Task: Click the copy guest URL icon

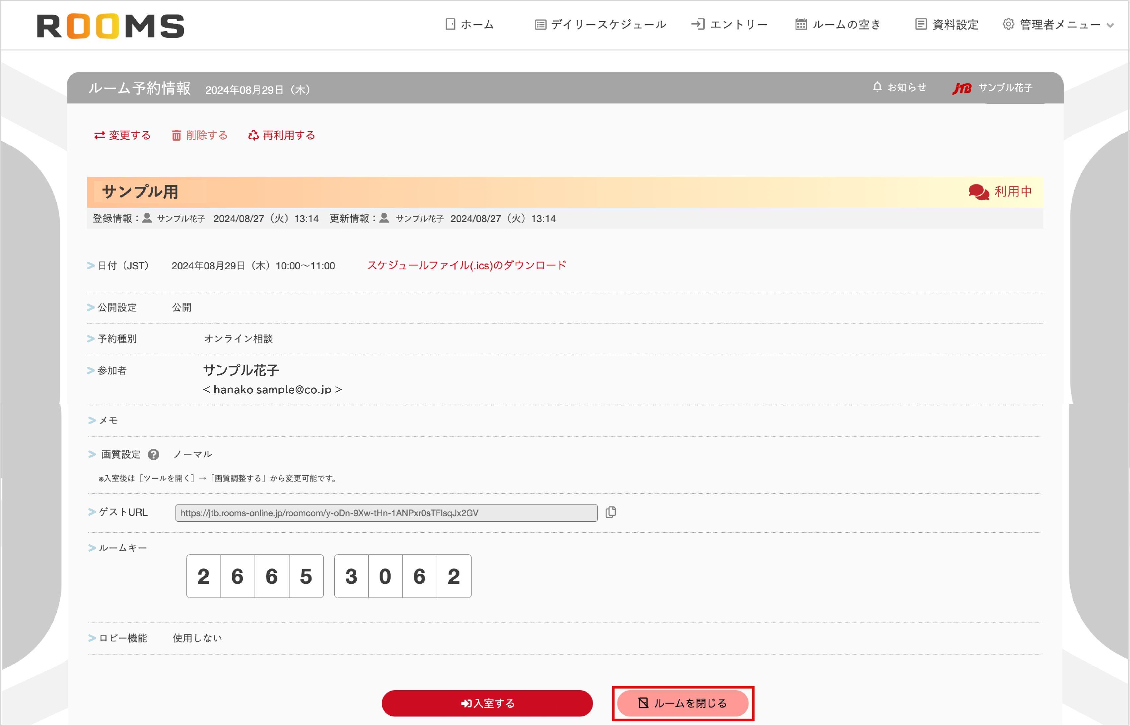Action: pos(611,512)
